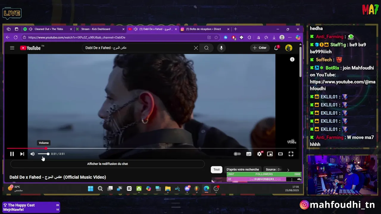The height and width of the screenshot is (214, 381).
Task: Click the video volume slider
Action: (43, 154)
